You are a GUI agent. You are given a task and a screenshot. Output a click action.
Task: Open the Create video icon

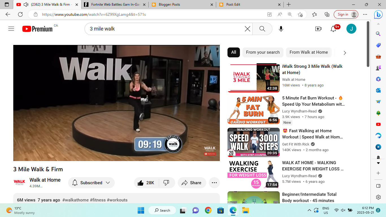click(x=318, y=29)
